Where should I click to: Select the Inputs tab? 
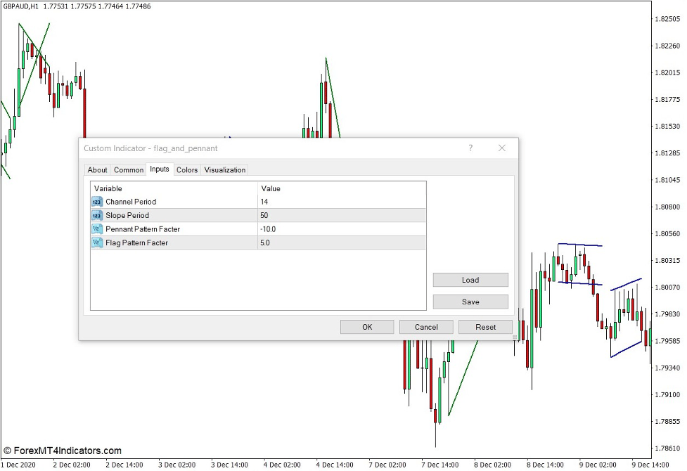(x=159, y=169)
